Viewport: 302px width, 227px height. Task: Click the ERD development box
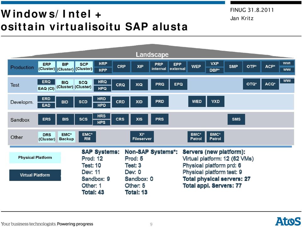pyautogui.click(x=46, y=99)
